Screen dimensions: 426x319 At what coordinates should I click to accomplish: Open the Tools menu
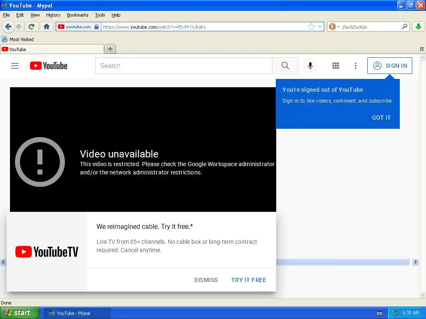point(100,15)
